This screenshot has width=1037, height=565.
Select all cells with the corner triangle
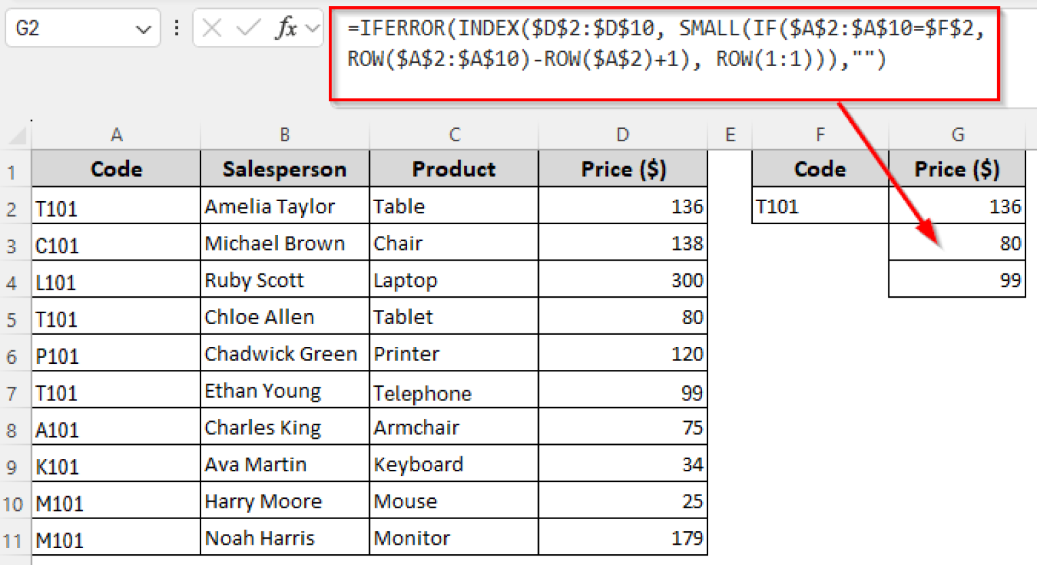[x=15, y=134]
